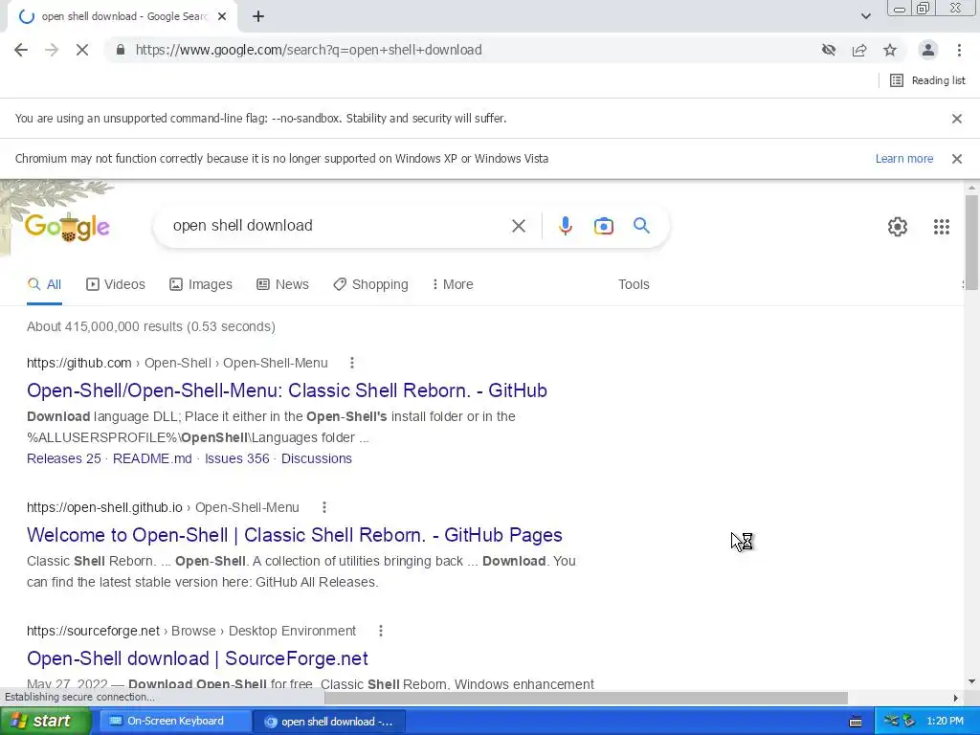Screen dimensions: 980x735
Task: Dismiss the Windows XP unsupported warning
Action: pyautogui.click(x=956, y=159)
